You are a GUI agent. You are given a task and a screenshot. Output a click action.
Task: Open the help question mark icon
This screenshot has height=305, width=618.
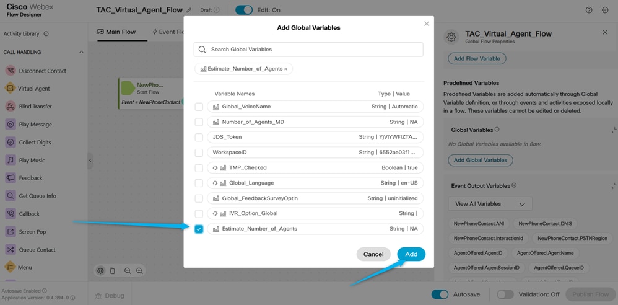click(x=589, y=11)
